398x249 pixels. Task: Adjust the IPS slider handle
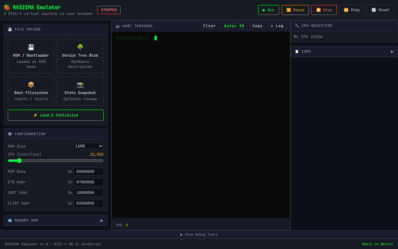(x=19, y=161)
